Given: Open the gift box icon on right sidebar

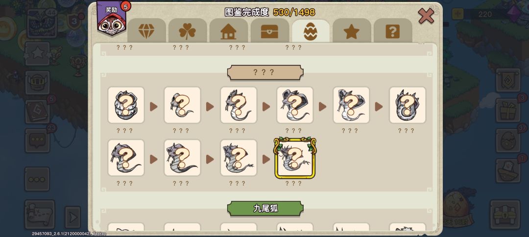Looking at the screenshot, I should [x=508, y=110].
